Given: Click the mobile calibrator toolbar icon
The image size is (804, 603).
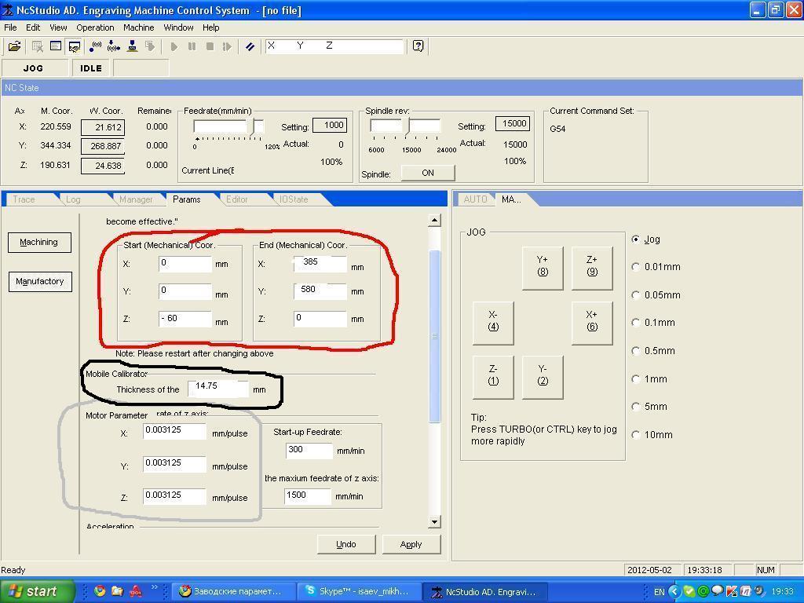Looking at the screenshot, I should pyautogui.click(x=132, y=46).
